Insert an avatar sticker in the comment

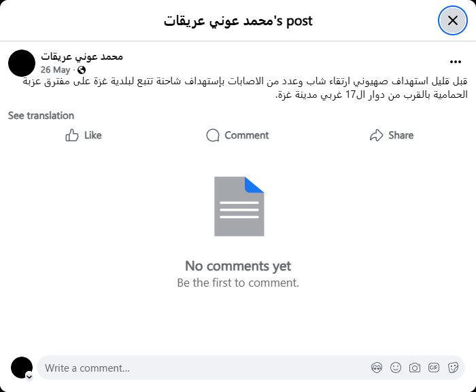[x=377, y=368]
